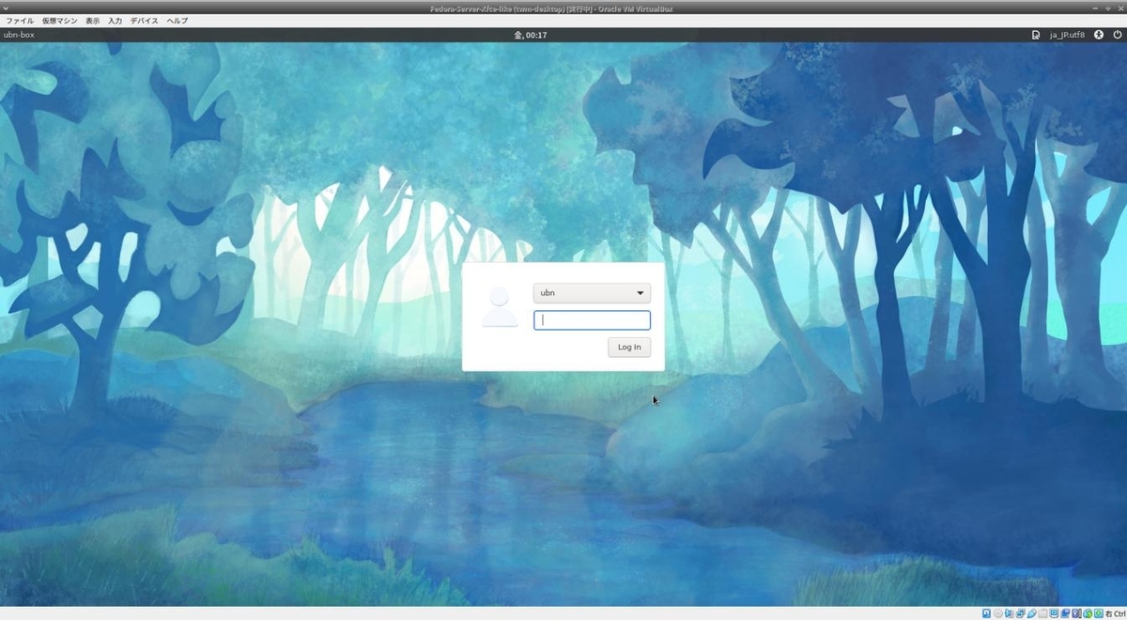The image size is (1127, 620).
Task: Open the ファイル menu in VirtualBox
Action: pyautogui.click(x=20, y=21)
